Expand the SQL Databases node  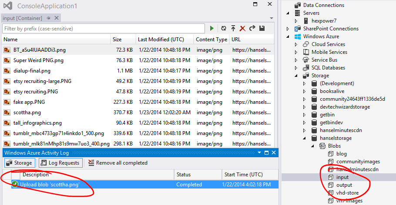pyautogui.click(x=296, y=68)
